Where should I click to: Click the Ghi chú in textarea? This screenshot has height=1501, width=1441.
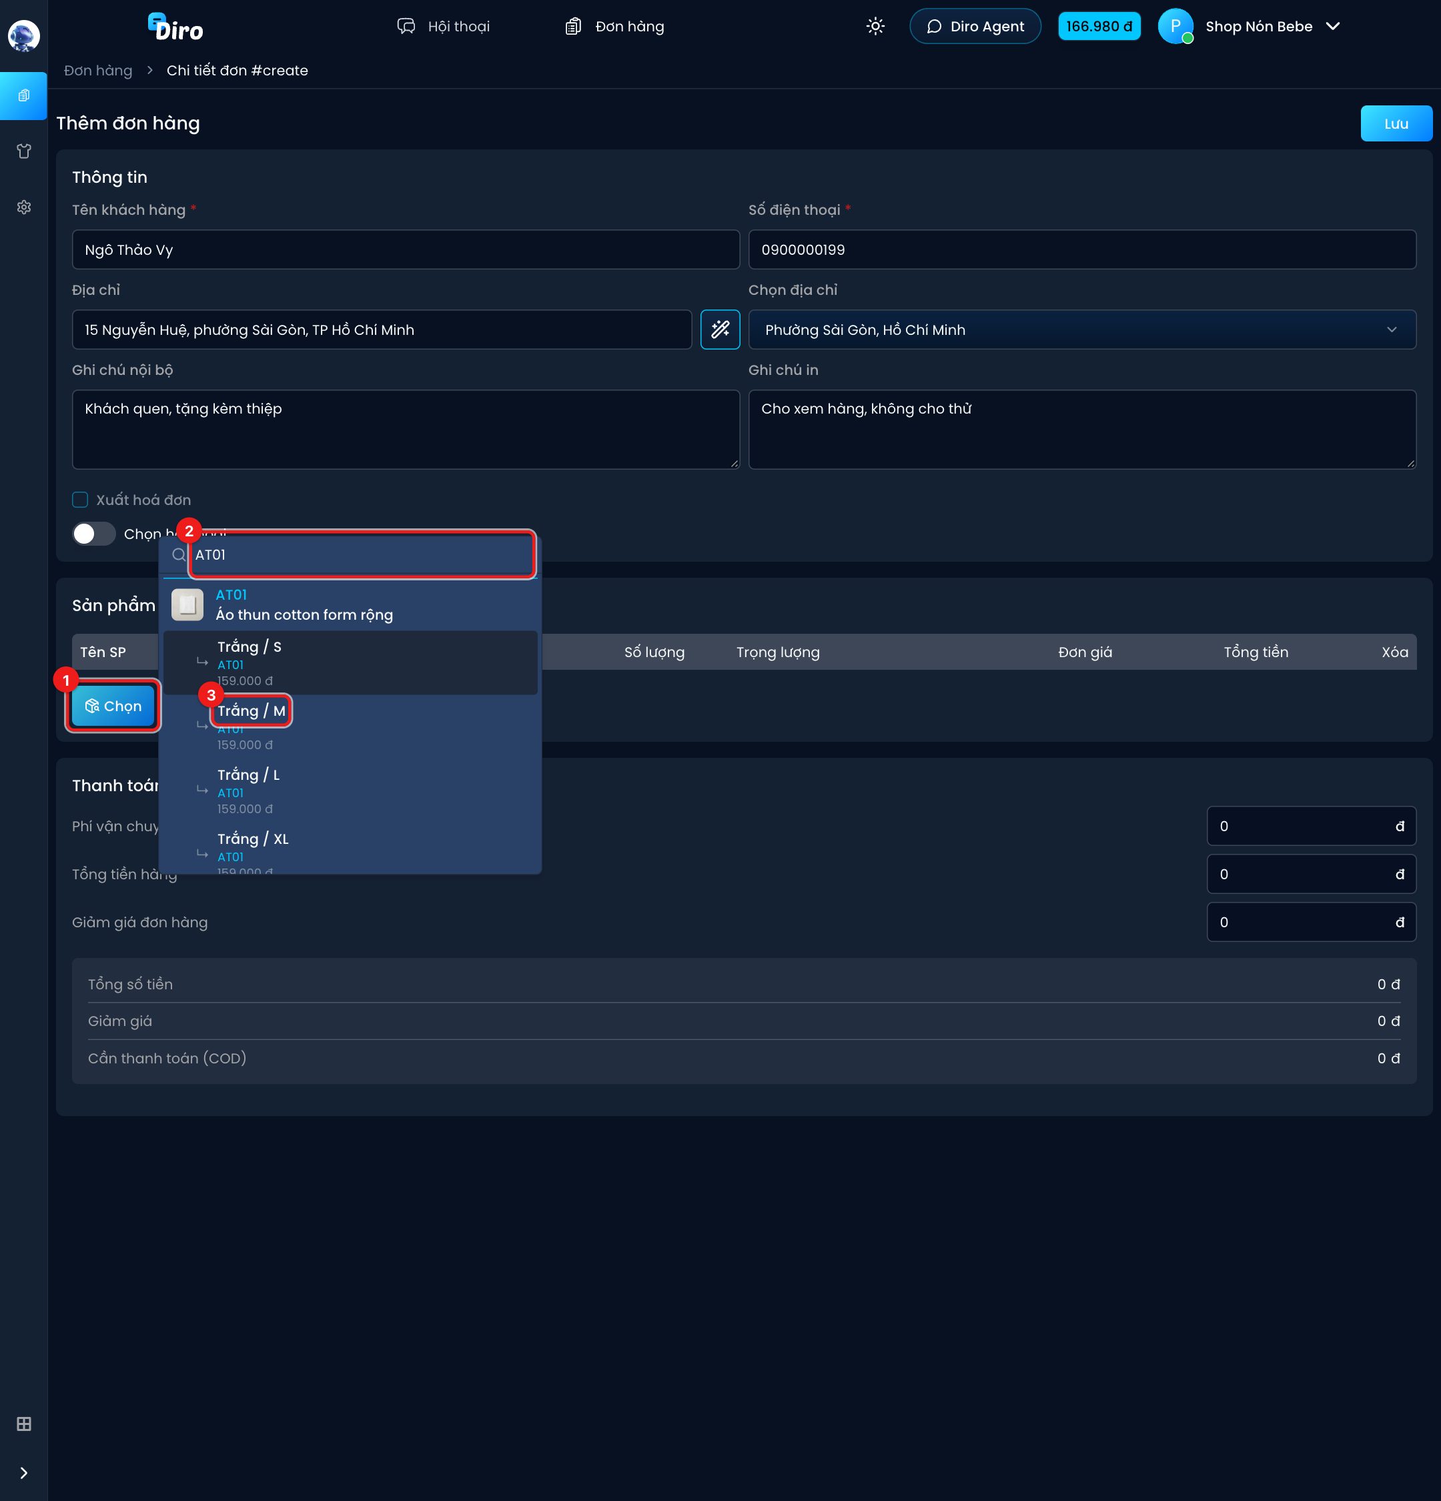1082,430
